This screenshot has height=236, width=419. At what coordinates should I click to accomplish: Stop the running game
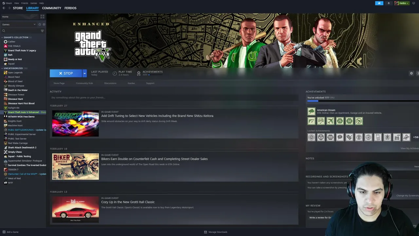(x=66, y=73)
